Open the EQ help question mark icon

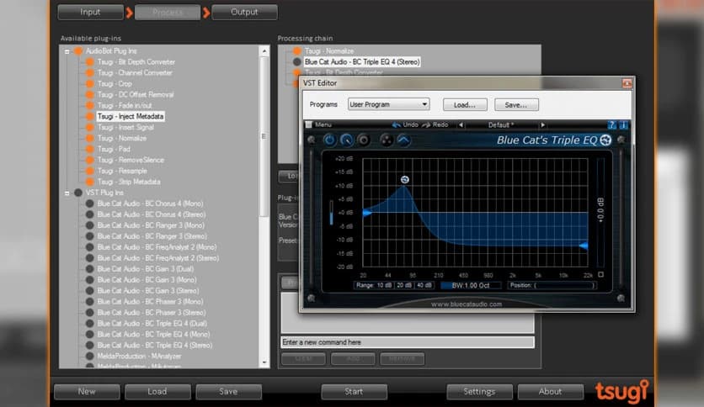[x=611, y=125]
